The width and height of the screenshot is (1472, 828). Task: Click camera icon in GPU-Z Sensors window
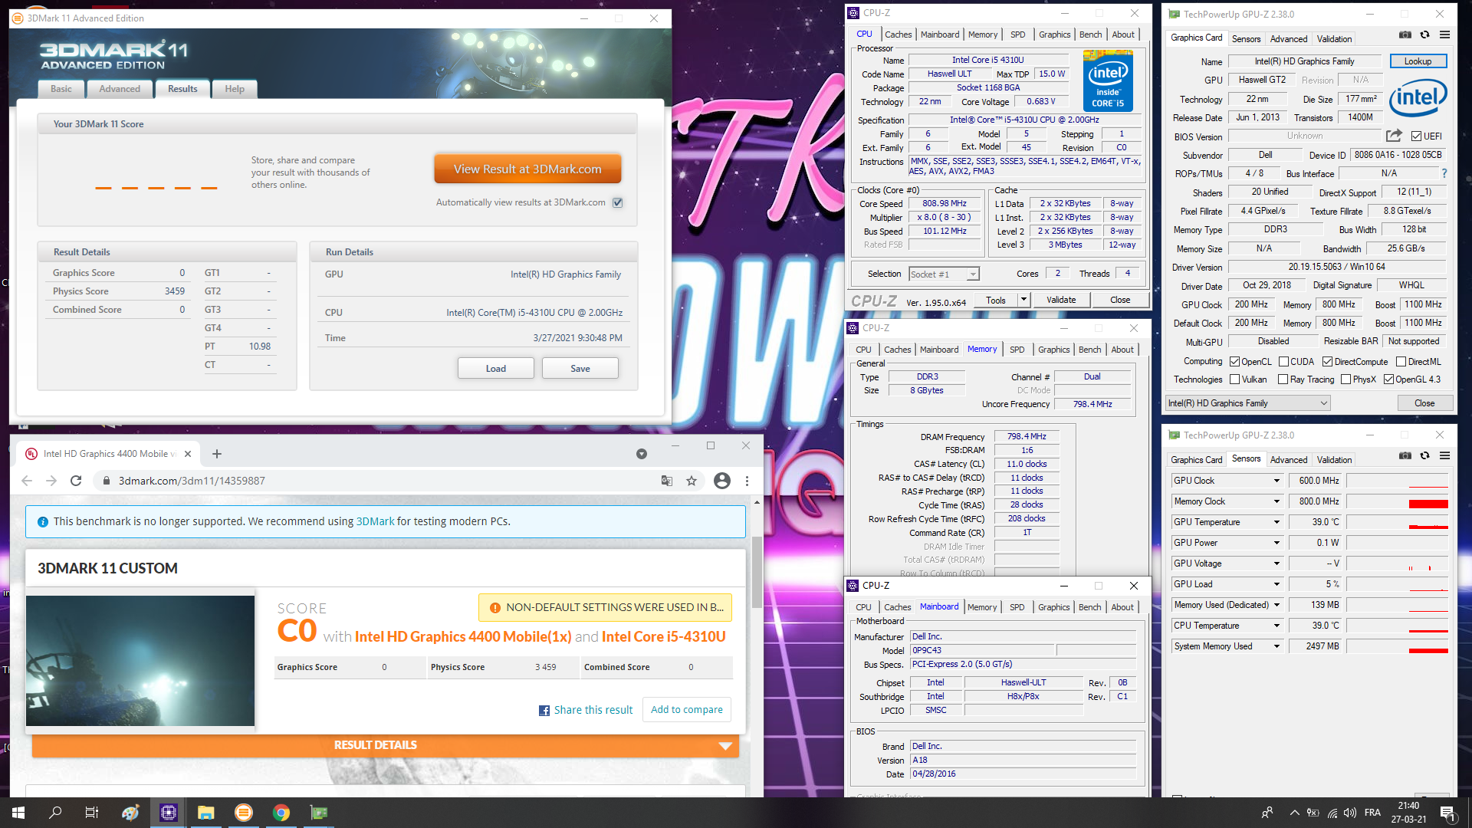pos(1405,456)
